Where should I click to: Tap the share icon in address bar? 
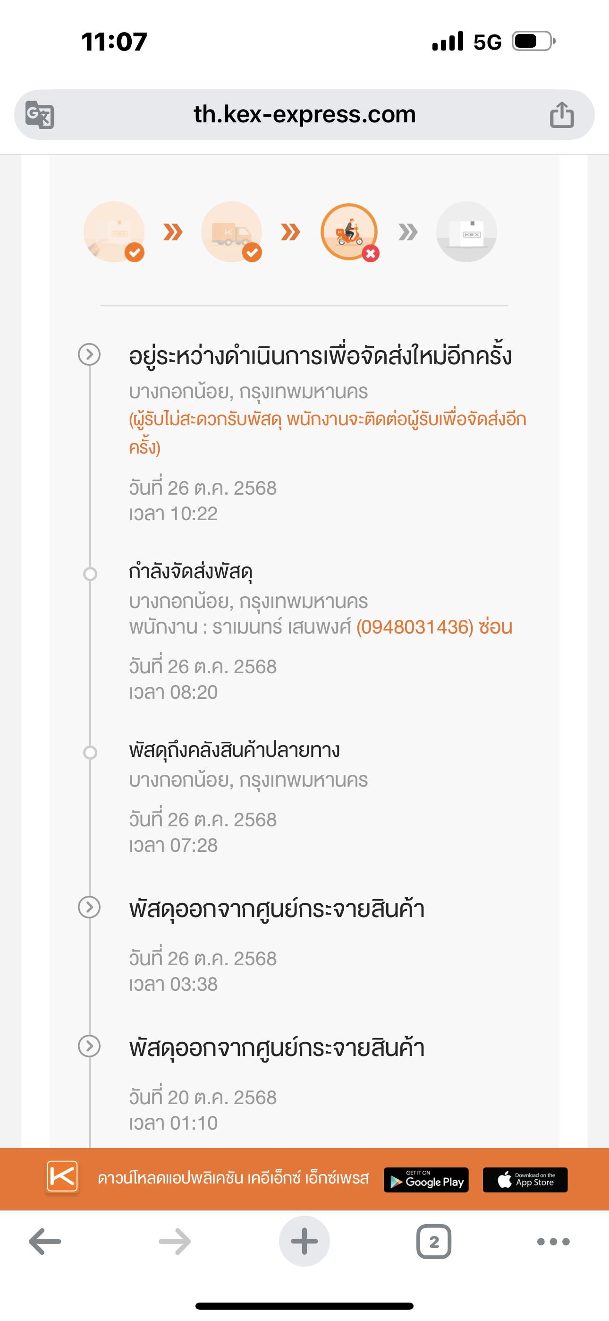tap(561, 115)
